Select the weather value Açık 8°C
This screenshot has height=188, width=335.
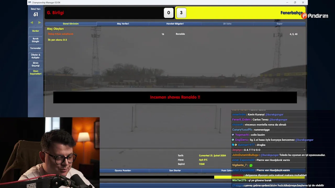pos(203,160)
